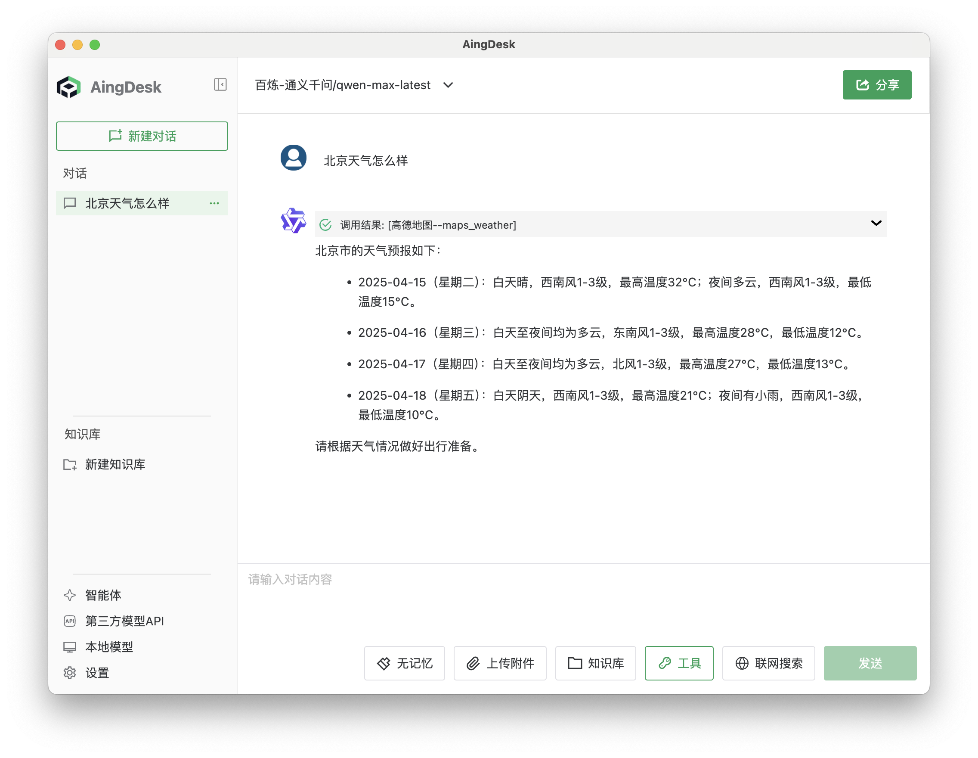Collapse the sidebar with the panel icon
This screenshot has width=978, height=758.
[220, 85]
